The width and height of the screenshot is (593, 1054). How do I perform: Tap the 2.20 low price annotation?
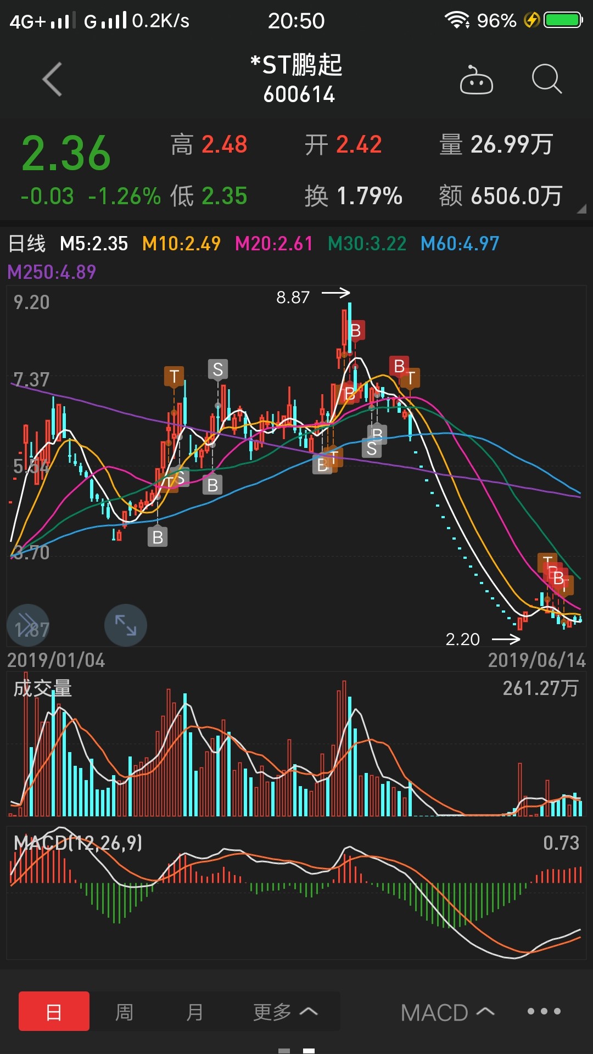463,640
